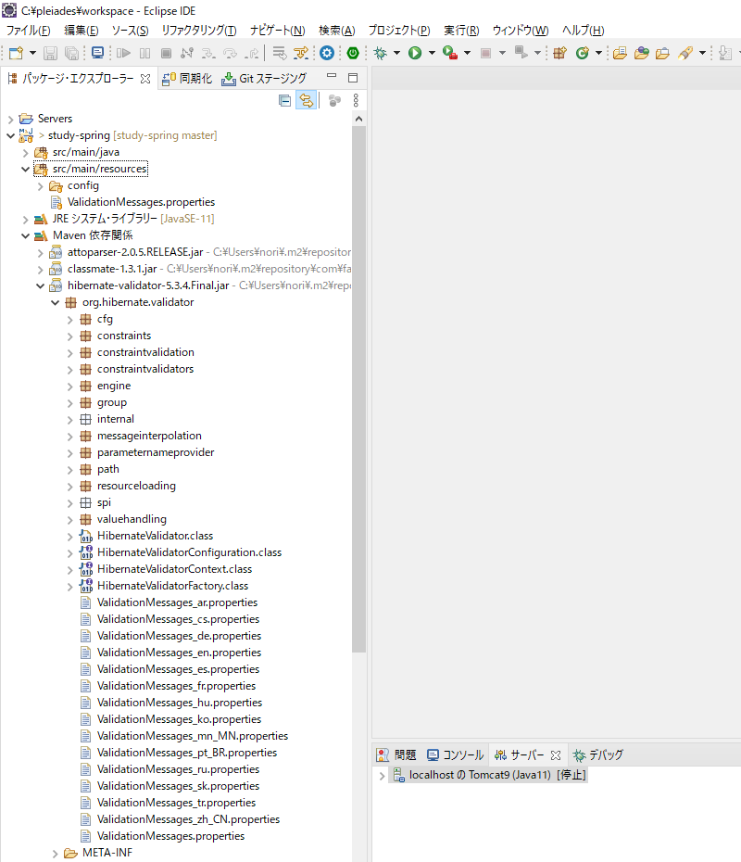The height and width of the screenshot is (862, 741).
Task: Open the リファクタリング(T) menu
Action: [x=199, y=31]
